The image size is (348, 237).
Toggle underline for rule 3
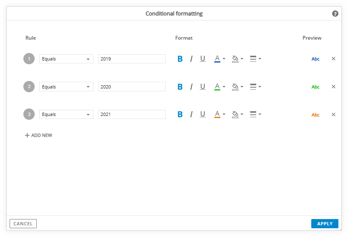click(203, 114)
